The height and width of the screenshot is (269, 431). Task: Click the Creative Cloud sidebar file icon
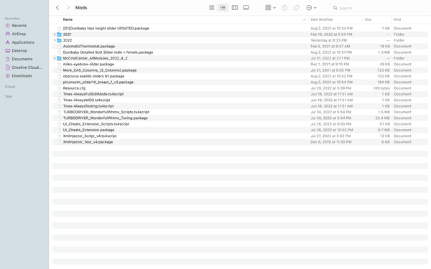8,67
